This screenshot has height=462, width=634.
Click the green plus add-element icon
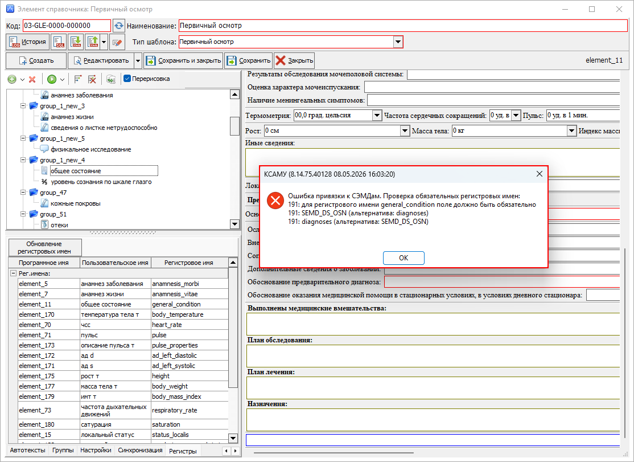point(12,79)
